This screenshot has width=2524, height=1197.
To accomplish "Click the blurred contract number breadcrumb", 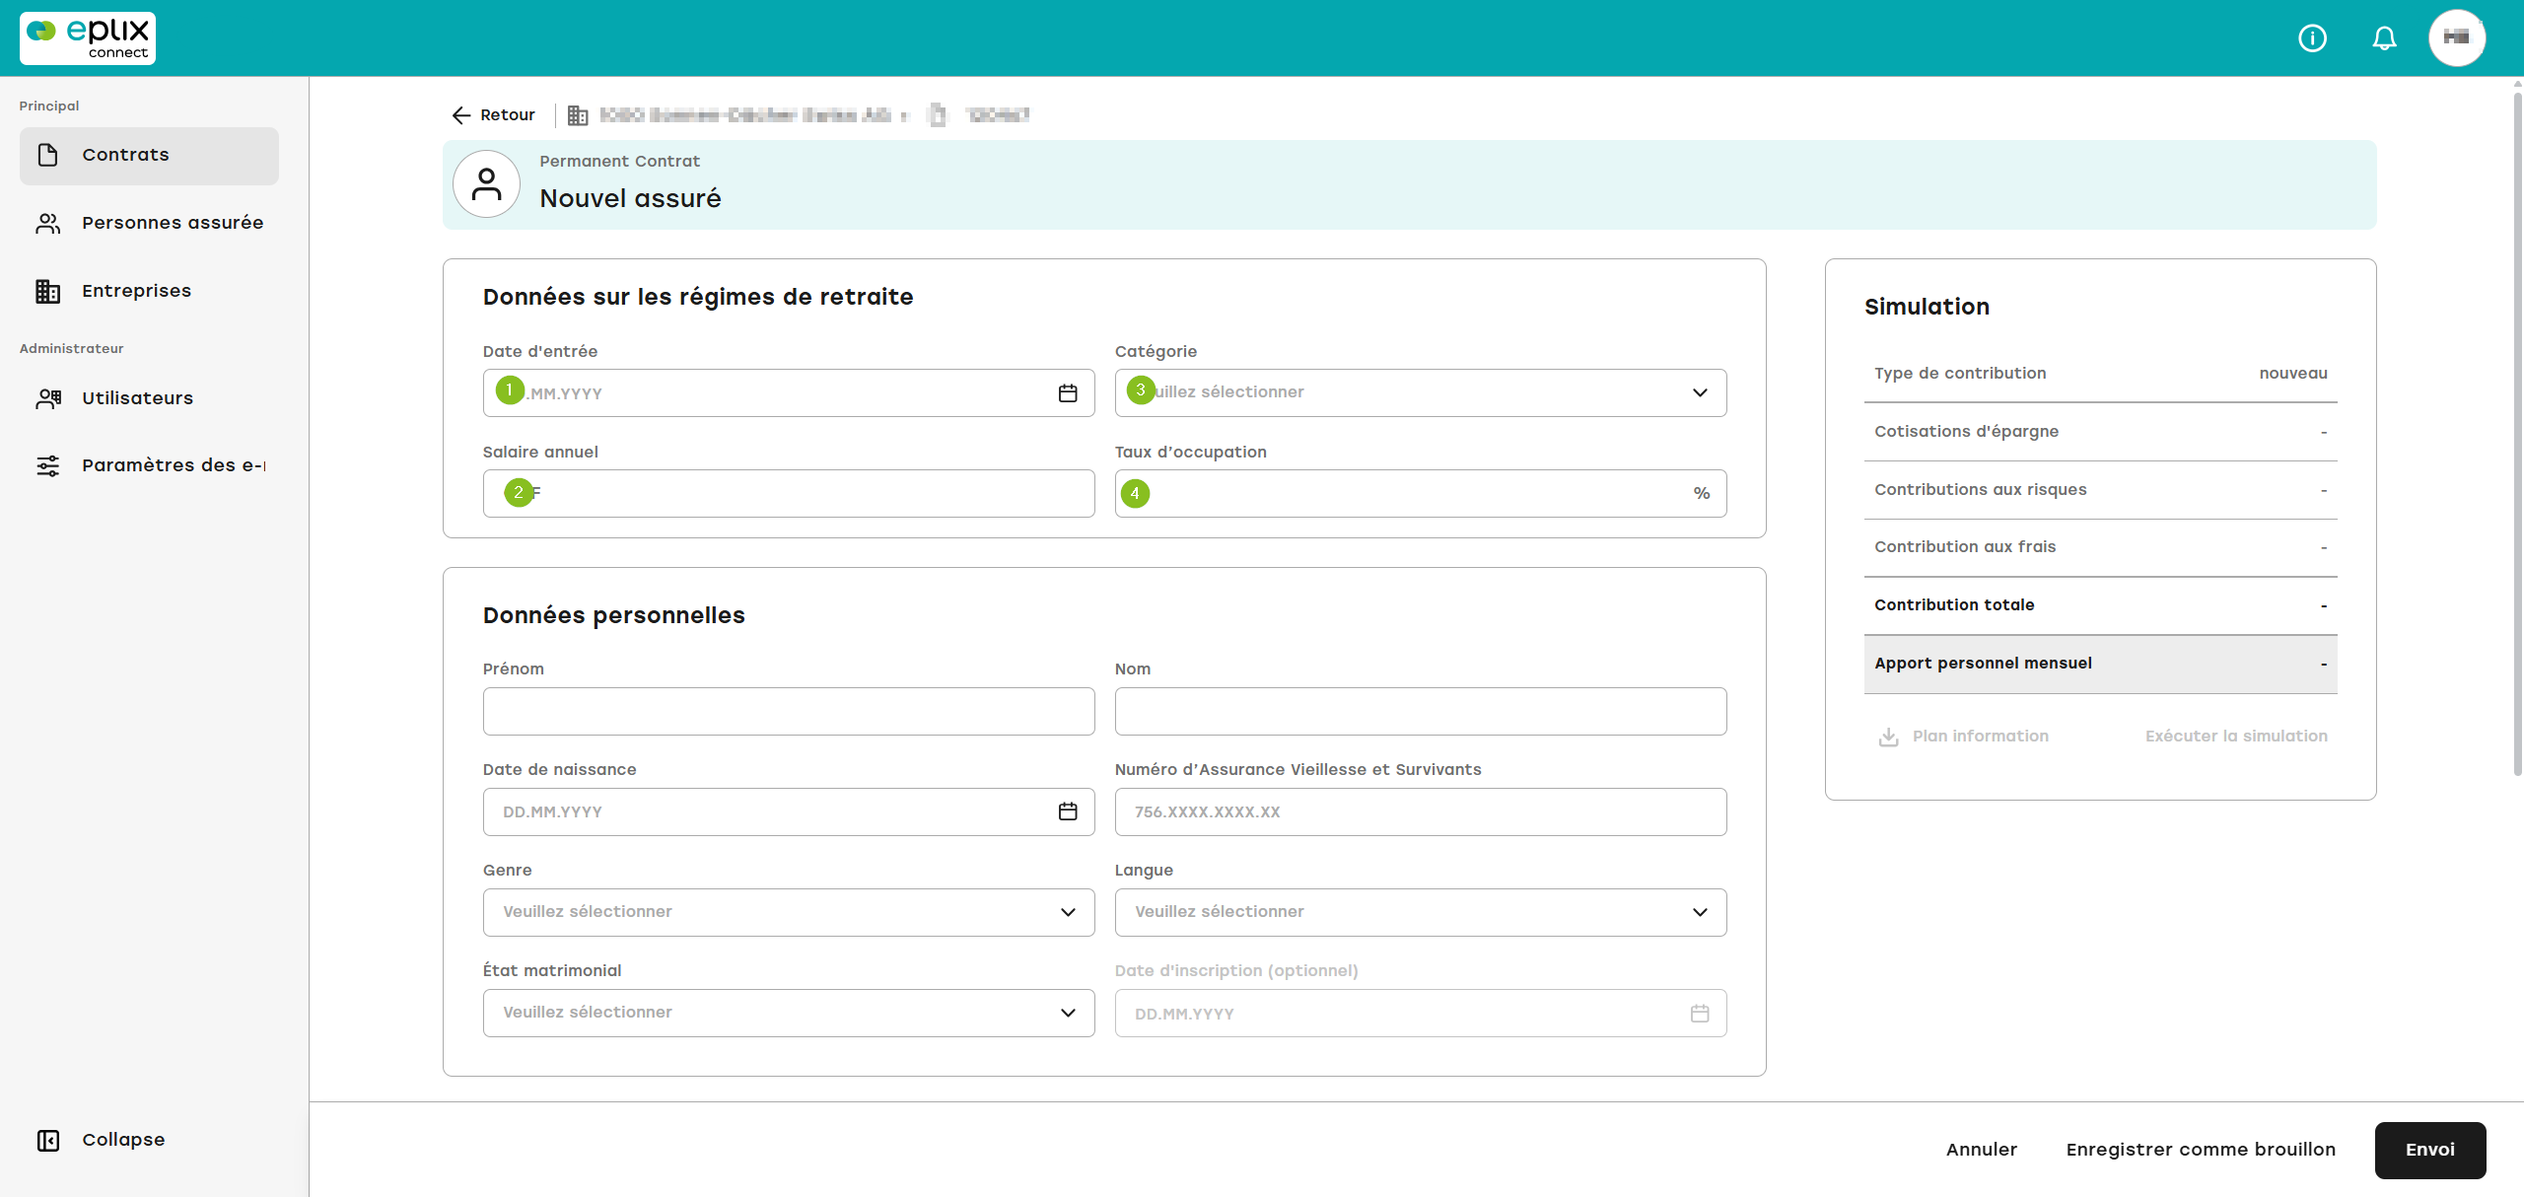I will 998,115.
